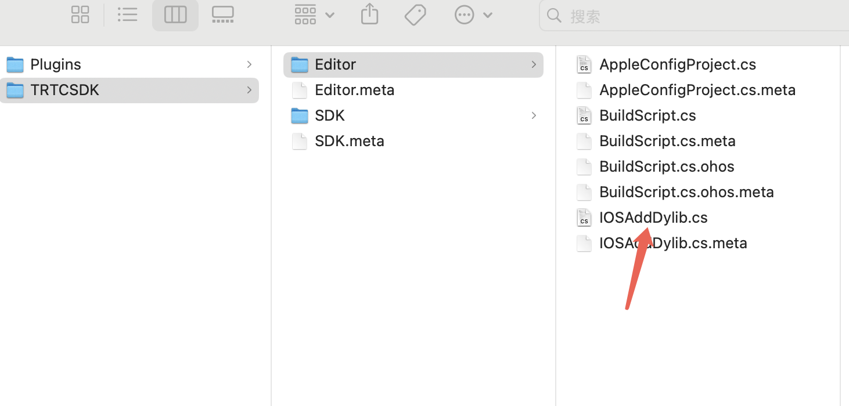
Task: Click the Plugins folder icon
Action: [15, 64]
